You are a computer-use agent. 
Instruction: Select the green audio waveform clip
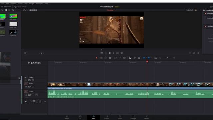click(x=130, y=94)
